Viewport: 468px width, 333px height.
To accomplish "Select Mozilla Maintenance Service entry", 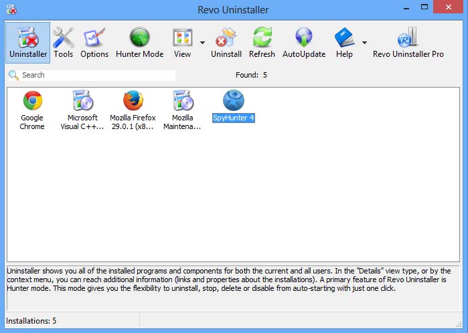I will point(182,110).
